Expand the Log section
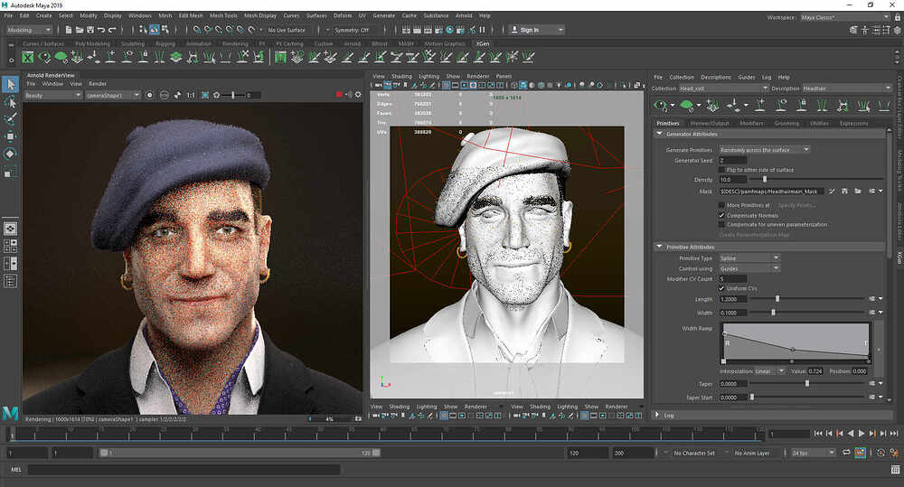 [x=656, y=415]
